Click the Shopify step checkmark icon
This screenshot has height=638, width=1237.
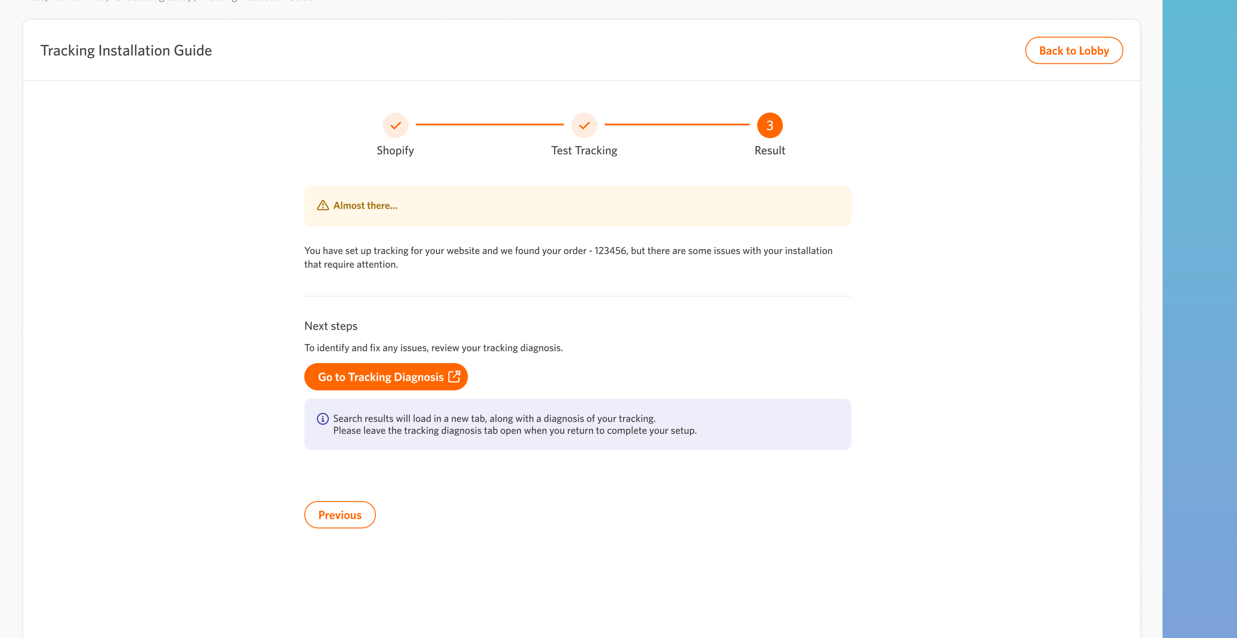click(x=395, y=125)
